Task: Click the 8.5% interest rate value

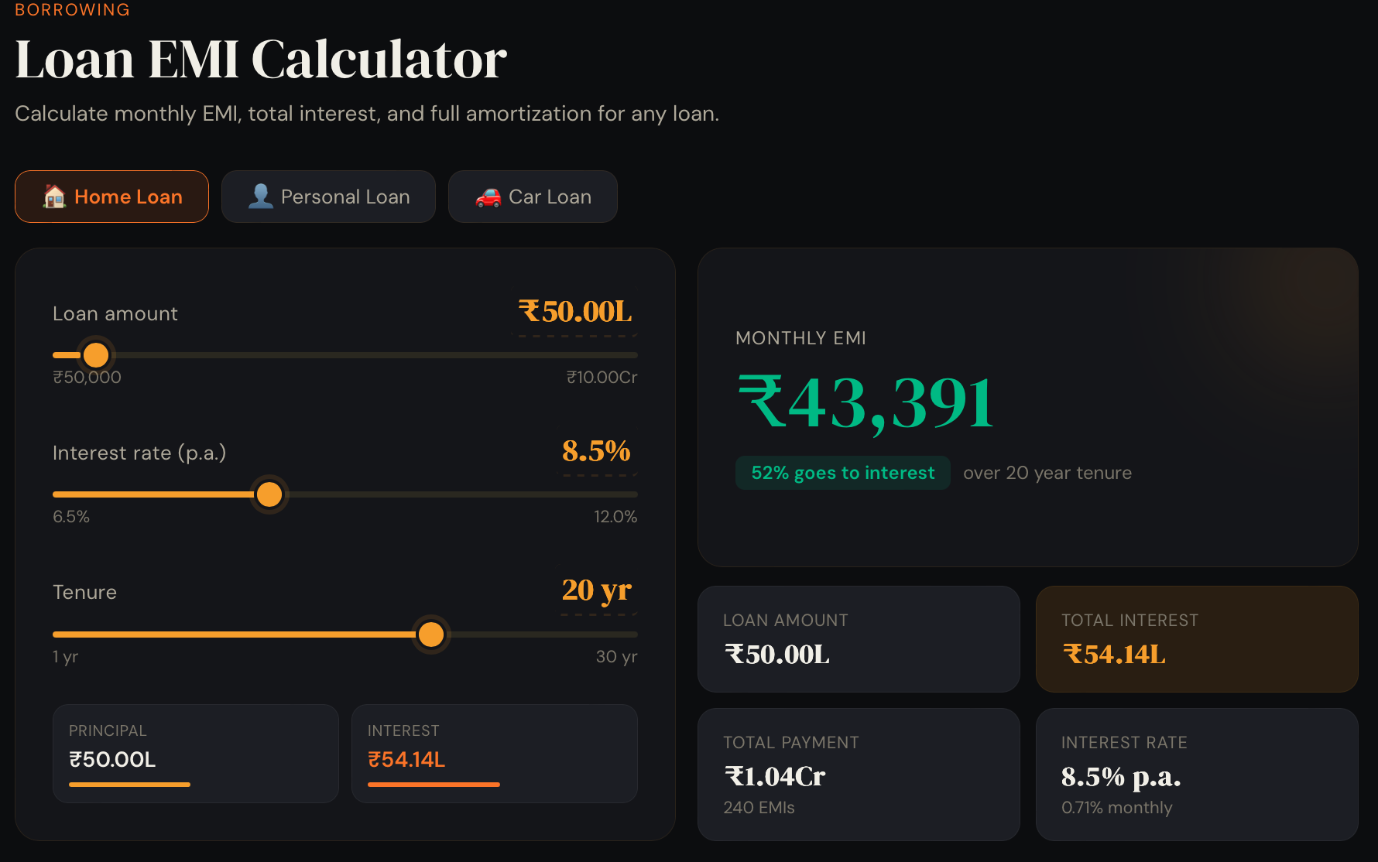Action: tap(596, 452)
